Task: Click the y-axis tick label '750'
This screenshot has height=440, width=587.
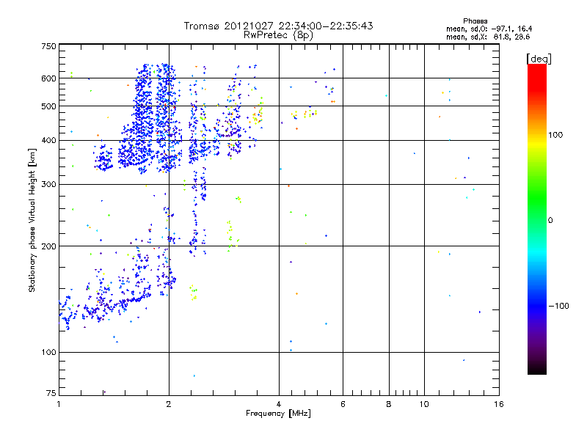Action: [48, 46]
